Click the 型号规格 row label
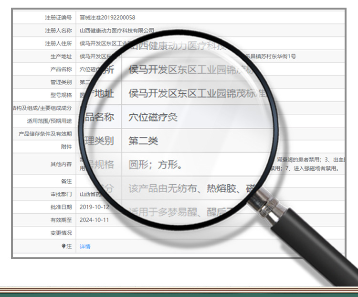The height and width of the screenshot is (297, 358). click(61, 95)
